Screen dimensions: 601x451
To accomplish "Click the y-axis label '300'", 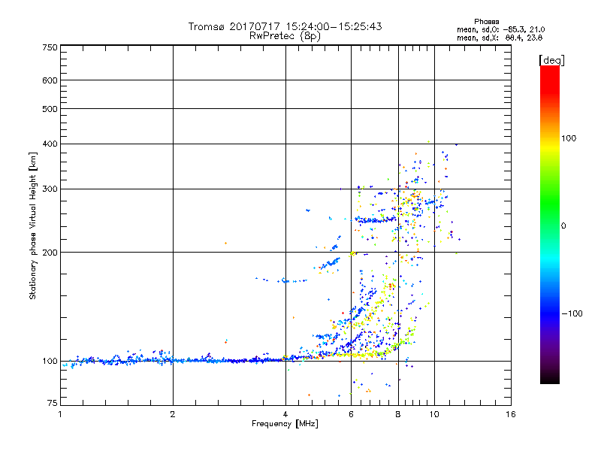I will coord(50,189).
